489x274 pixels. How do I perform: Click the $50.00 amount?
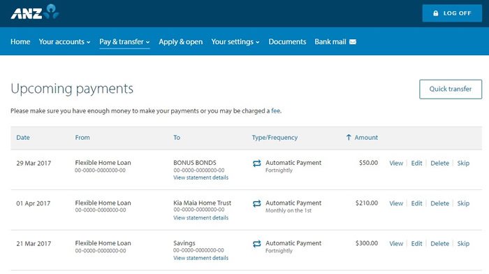[x=368, y=163]
